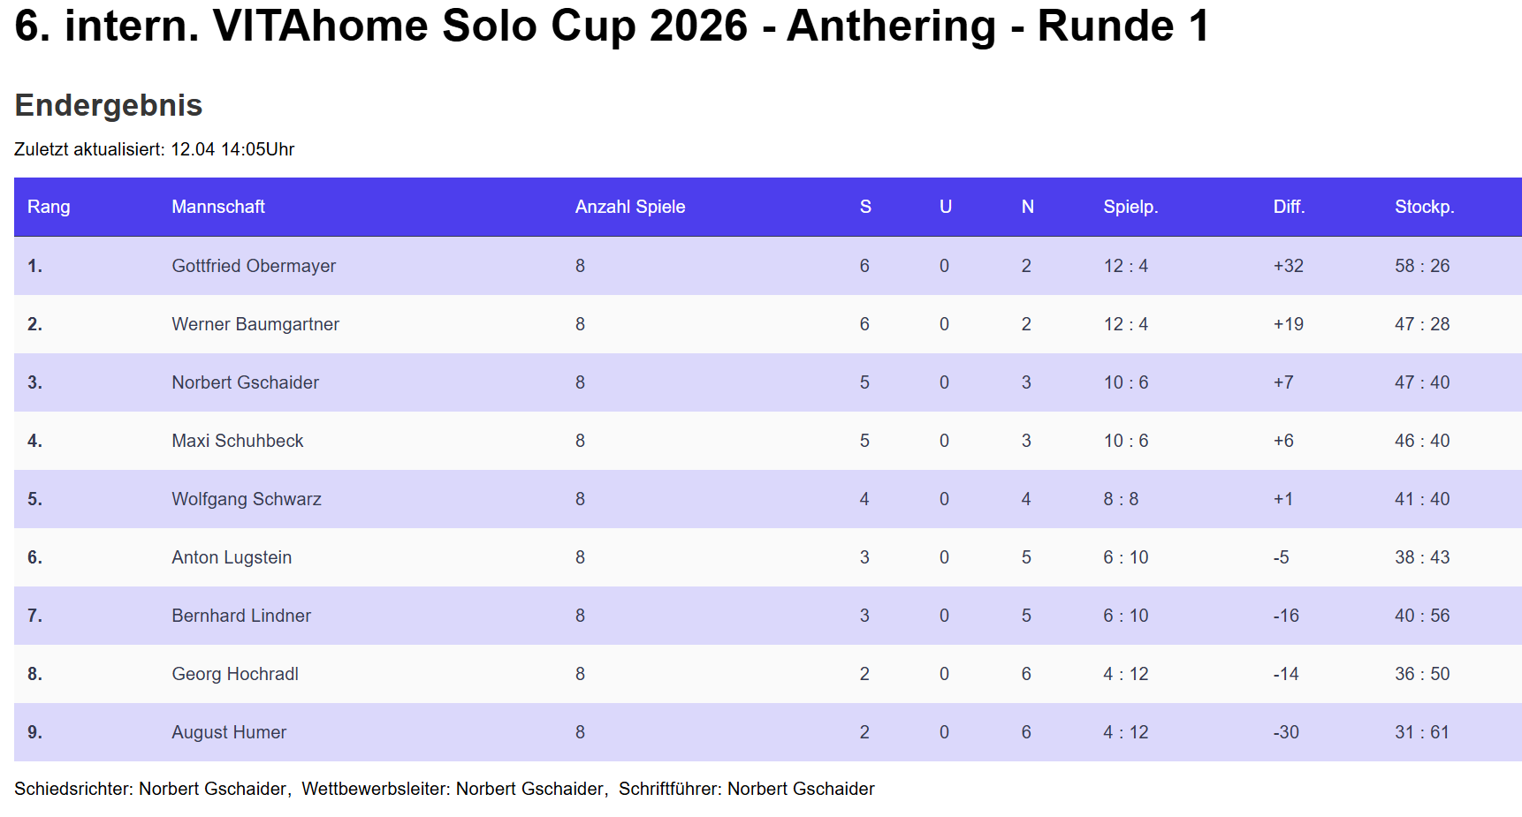Click the Zuletzt aktualisiert timestamp text

point(155,149)
